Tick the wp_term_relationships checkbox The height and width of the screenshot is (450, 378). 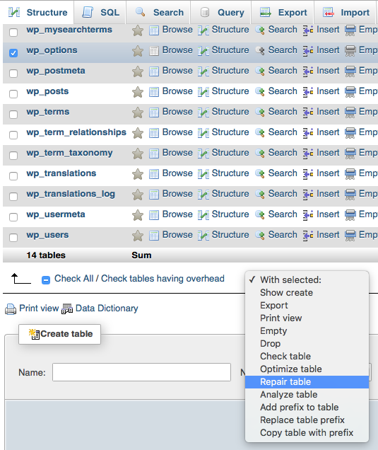(x=13, y=135)
